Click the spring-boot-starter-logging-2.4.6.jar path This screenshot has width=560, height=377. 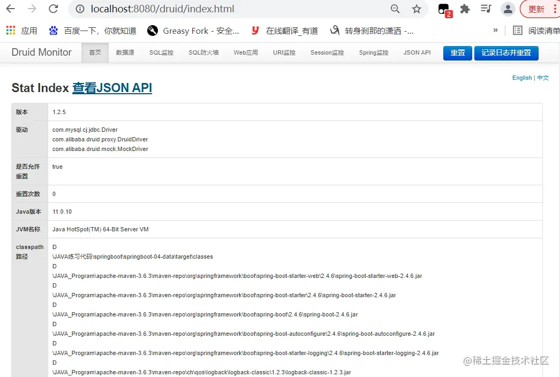pyautogui.click(x=245, y=353)
